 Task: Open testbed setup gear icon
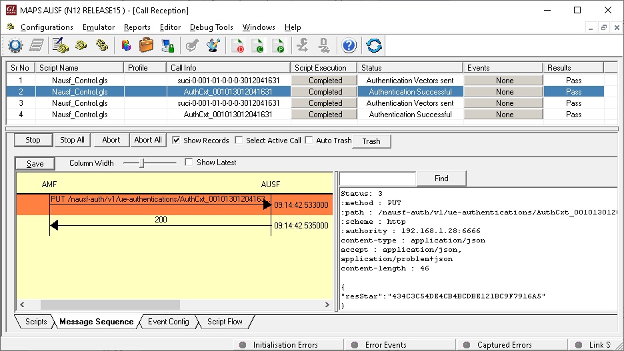[15, 45]
